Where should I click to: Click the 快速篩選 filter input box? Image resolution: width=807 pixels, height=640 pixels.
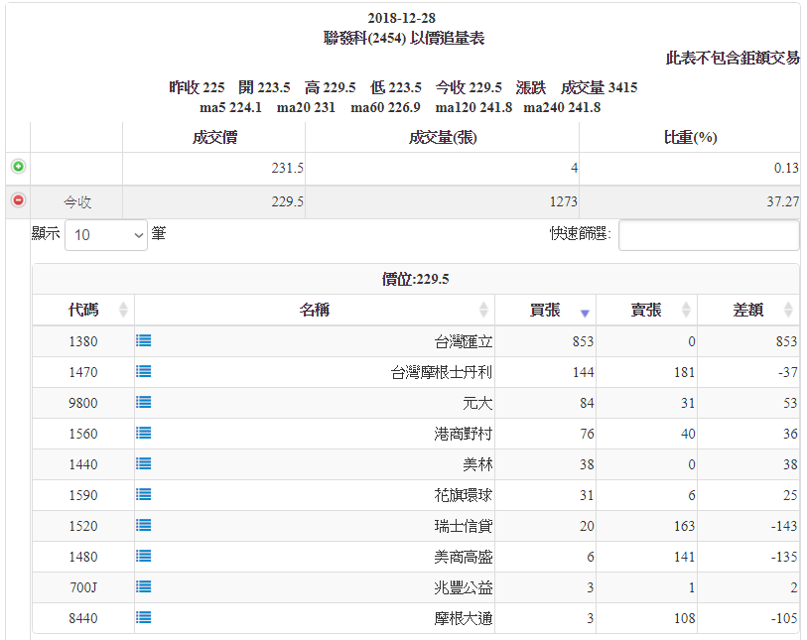[x=708, y=235]
